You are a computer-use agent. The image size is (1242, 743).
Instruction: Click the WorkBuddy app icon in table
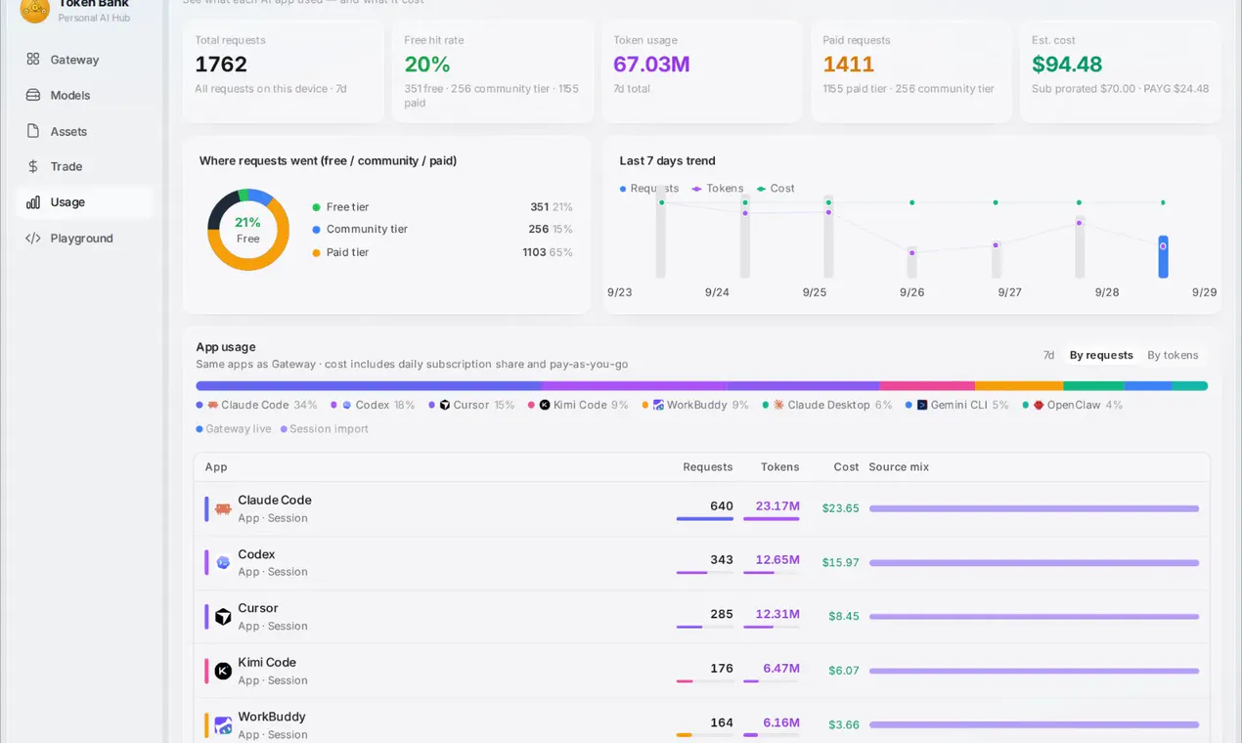coord(223,725)
